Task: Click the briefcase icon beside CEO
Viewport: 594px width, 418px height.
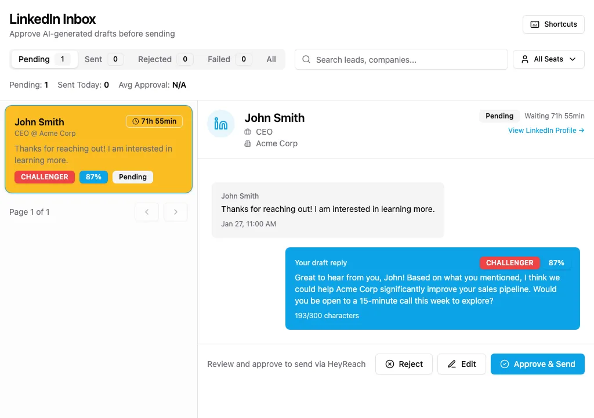Action: (x=248, y=132)
